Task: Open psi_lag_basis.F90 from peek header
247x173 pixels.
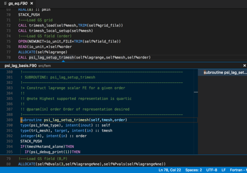Action: click(x=20, y=66)
